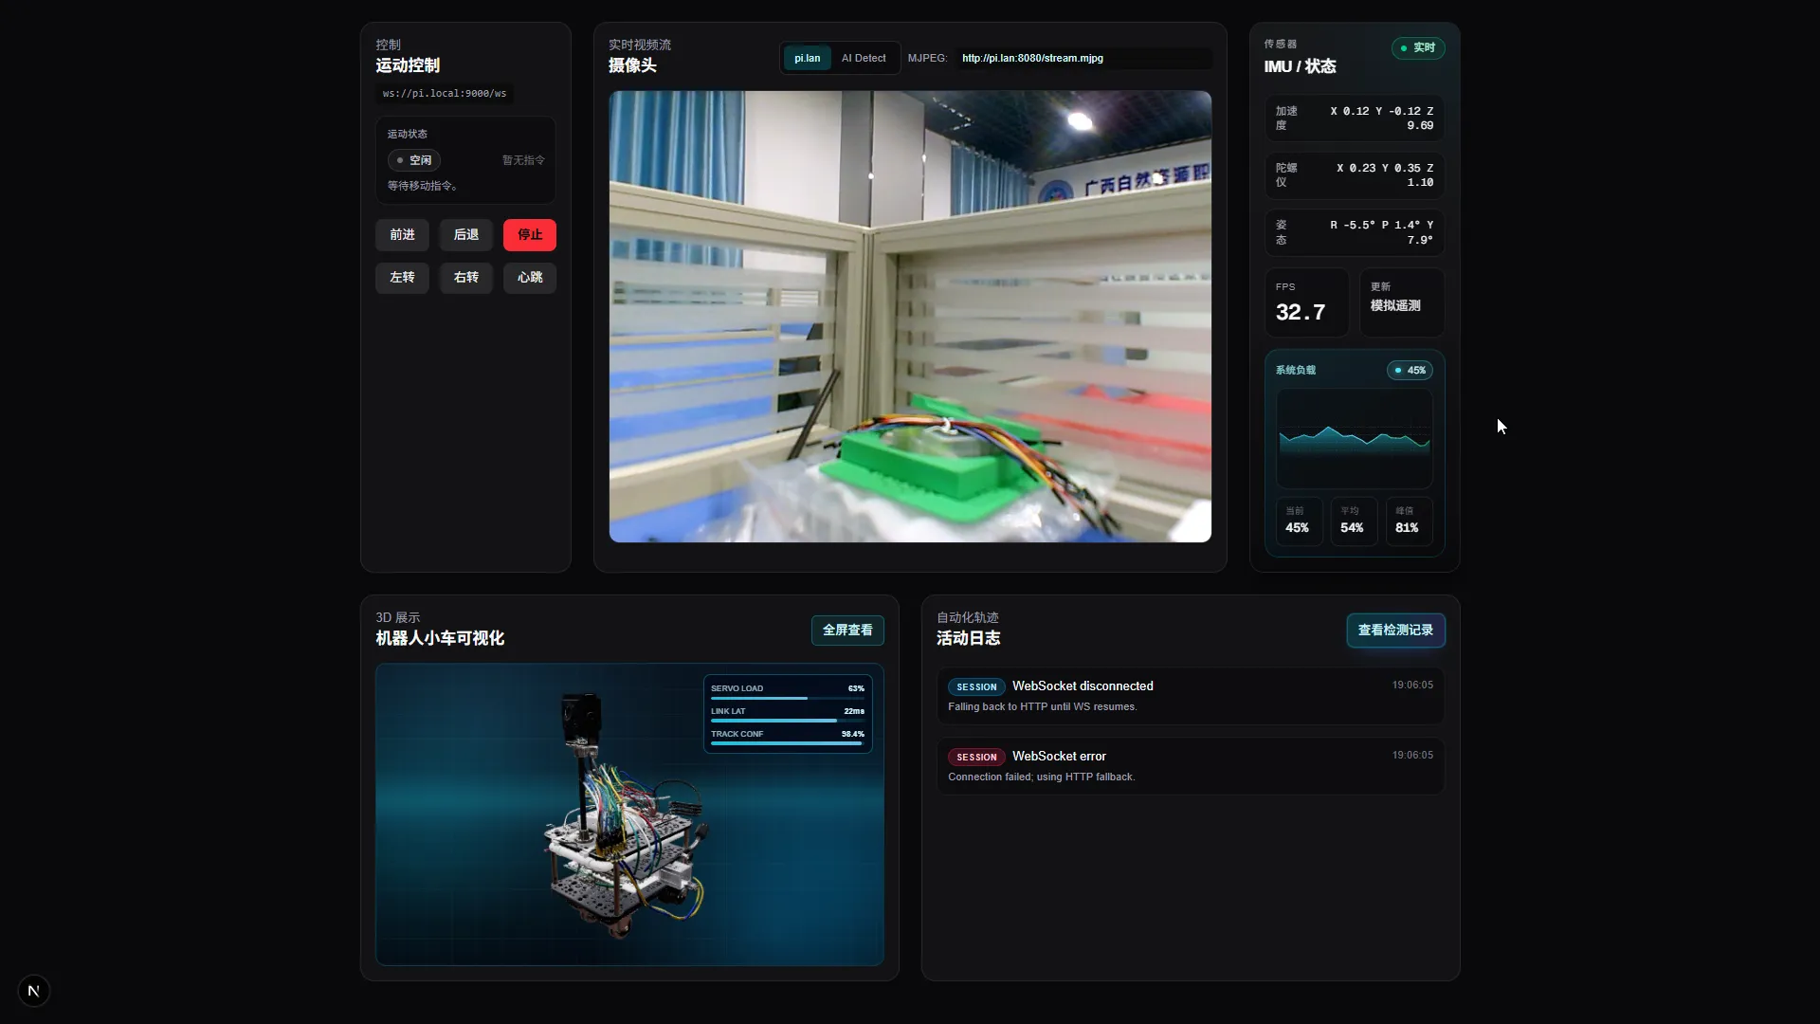Switch to the AI Detect tab

pyautogui.click(x=864, y=58)
